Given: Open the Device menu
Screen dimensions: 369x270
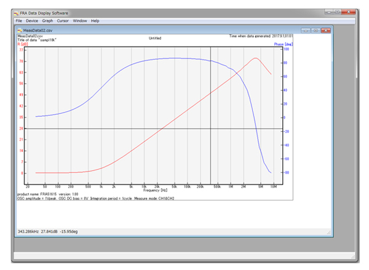Looking at the screenshot, I should 32,21.
